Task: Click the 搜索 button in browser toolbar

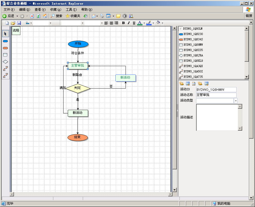Action: [x=57, y=16]
